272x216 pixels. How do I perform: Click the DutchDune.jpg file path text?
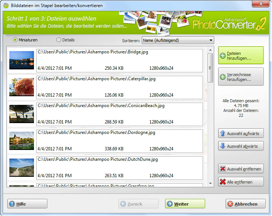[x=98, y=159]
